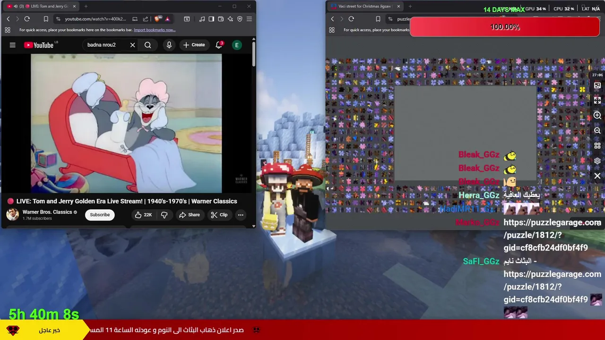This screenshot has height=340, width=605.
Task: Click the 27:06 puzzle timer
Action: click(597, 75)
